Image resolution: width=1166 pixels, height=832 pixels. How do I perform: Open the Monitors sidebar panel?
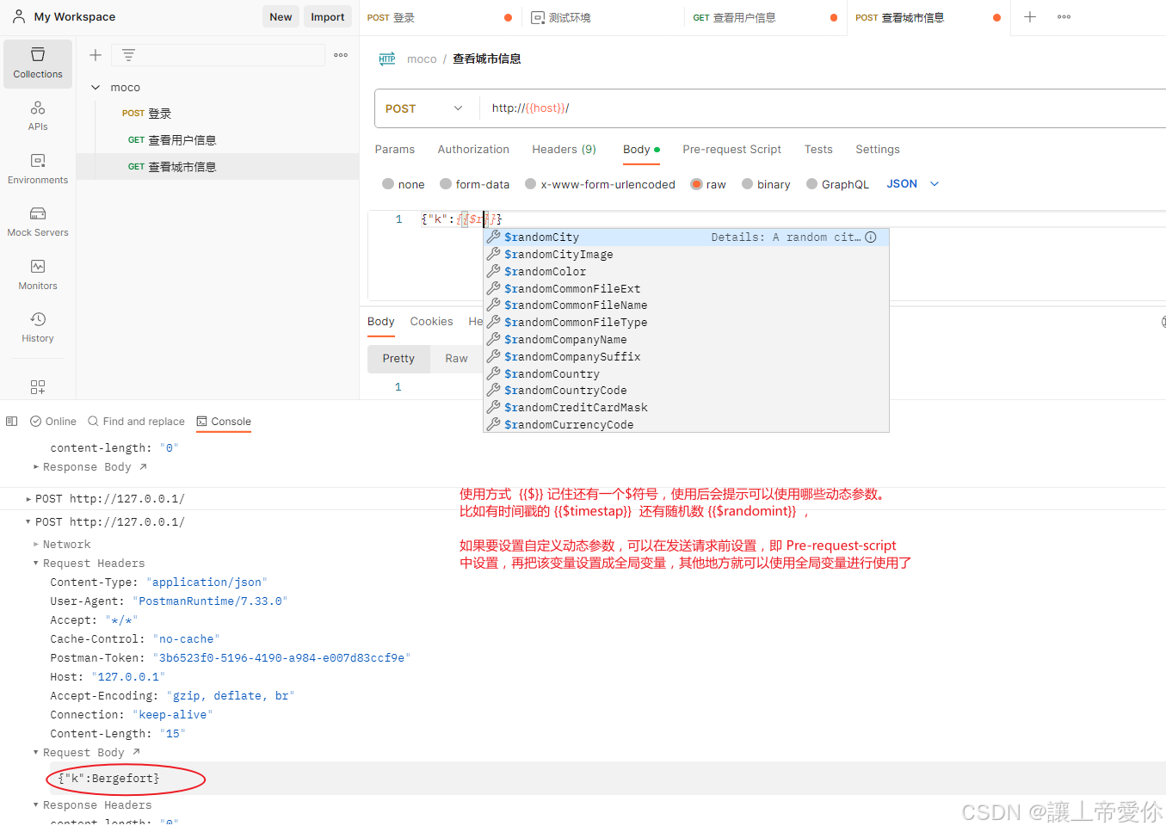(38, 275)
